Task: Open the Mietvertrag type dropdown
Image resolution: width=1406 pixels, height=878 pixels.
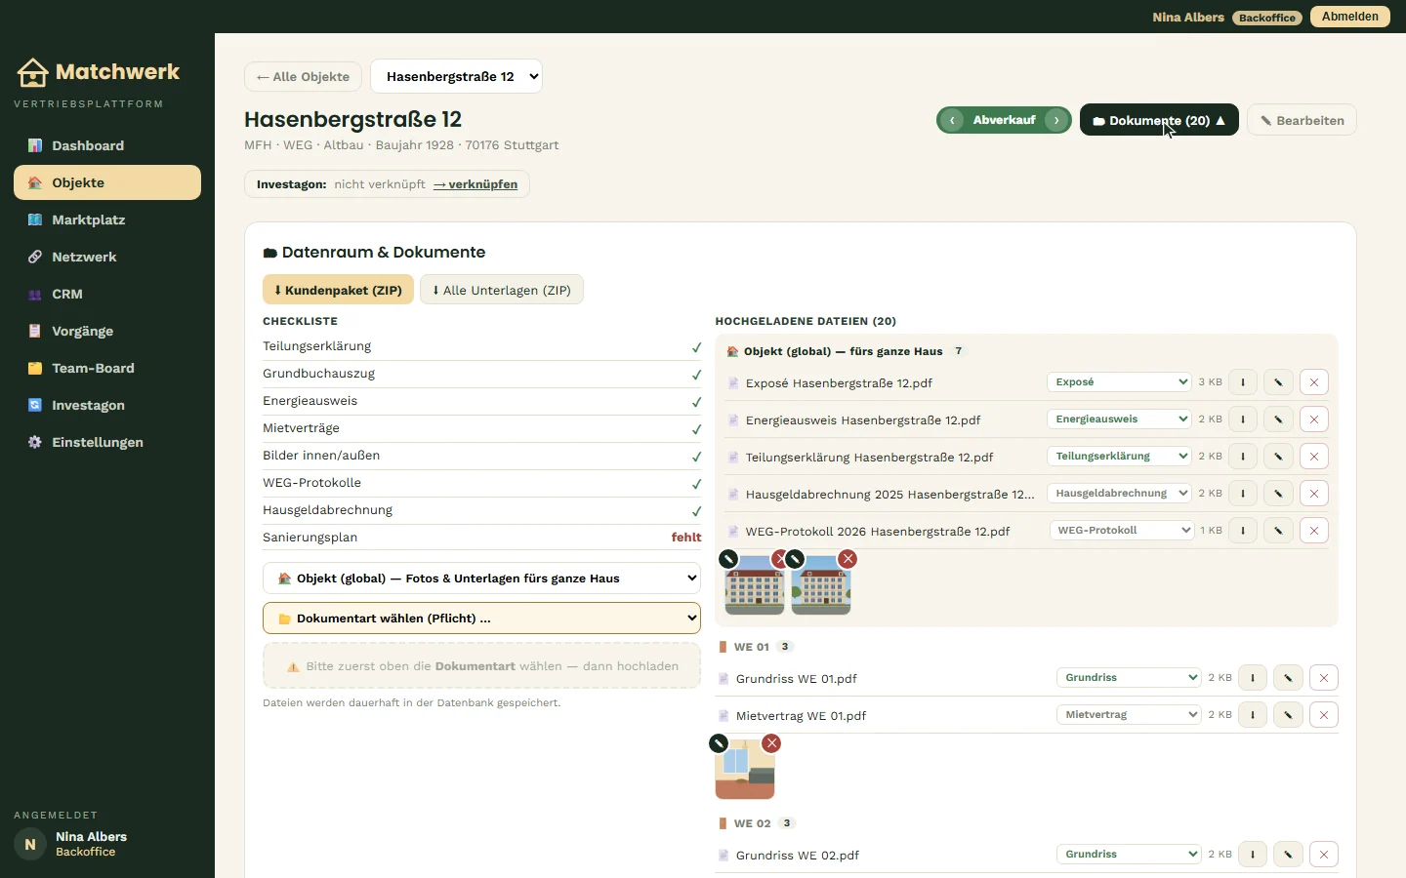Action: coord(1129,715)
